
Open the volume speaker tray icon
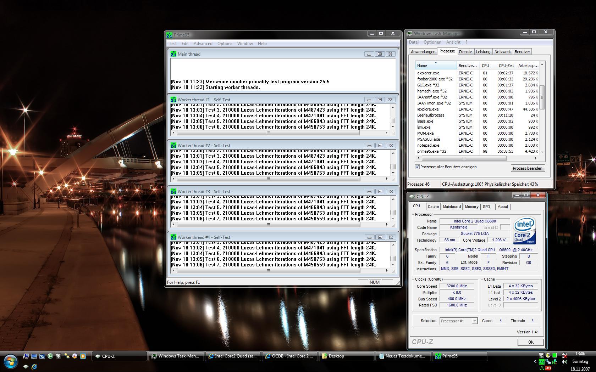564,362
